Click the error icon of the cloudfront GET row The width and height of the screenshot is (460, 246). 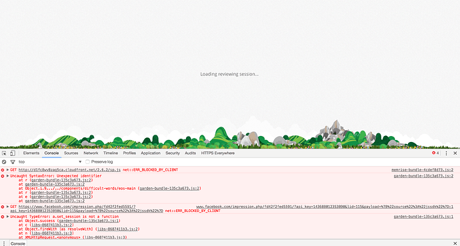[x=3, y=170]
